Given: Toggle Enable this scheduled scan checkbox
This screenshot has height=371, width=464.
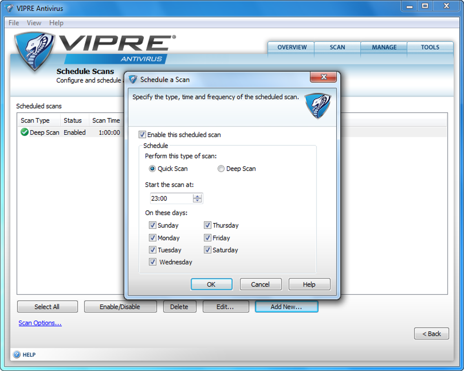Looking at the screenshot, I should 142,135.
